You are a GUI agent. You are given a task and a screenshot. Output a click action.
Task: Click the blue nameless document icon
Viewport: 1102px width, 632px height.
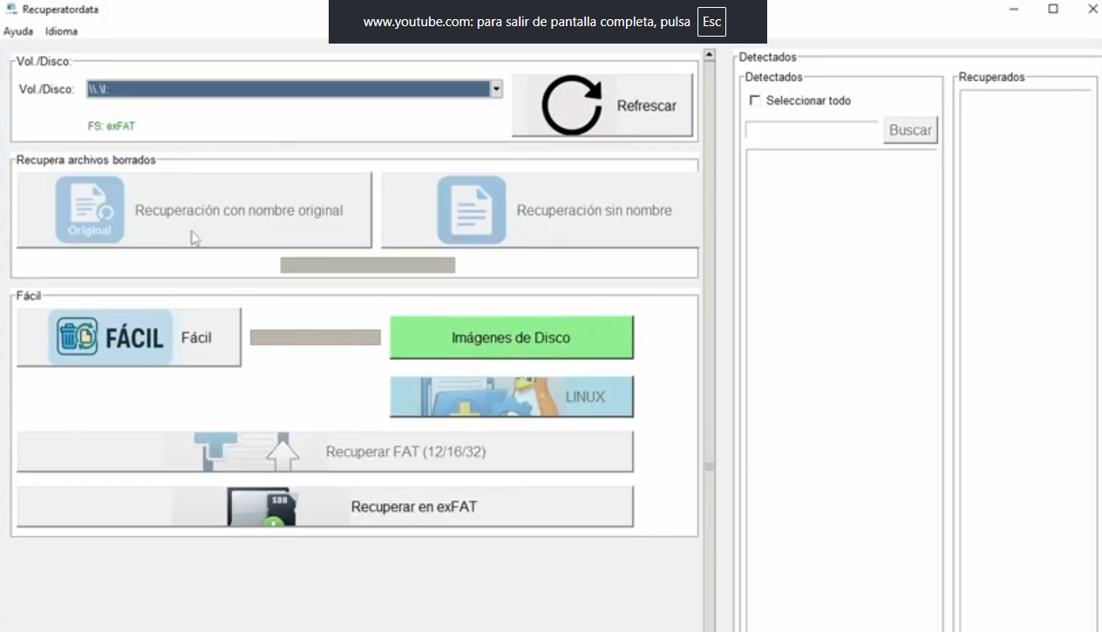[x=472, y=209]
